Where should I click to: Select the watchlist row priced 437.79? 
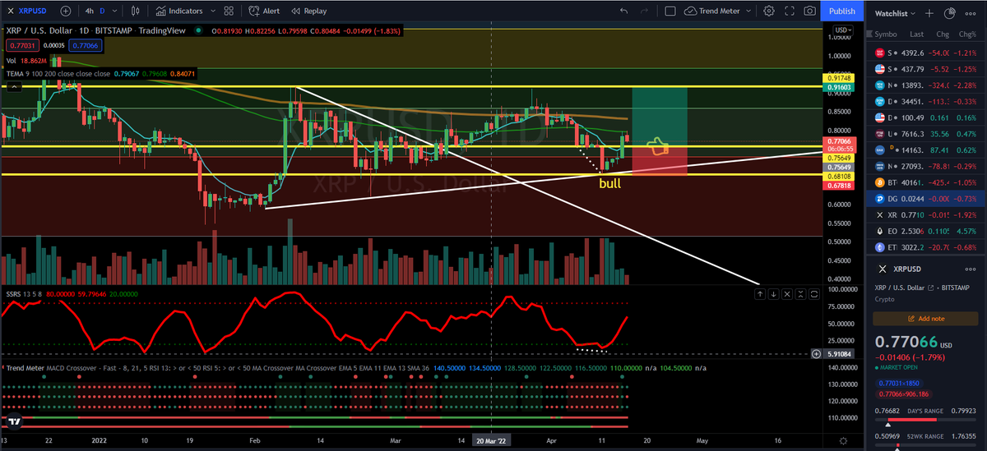(x=926, y=68)
